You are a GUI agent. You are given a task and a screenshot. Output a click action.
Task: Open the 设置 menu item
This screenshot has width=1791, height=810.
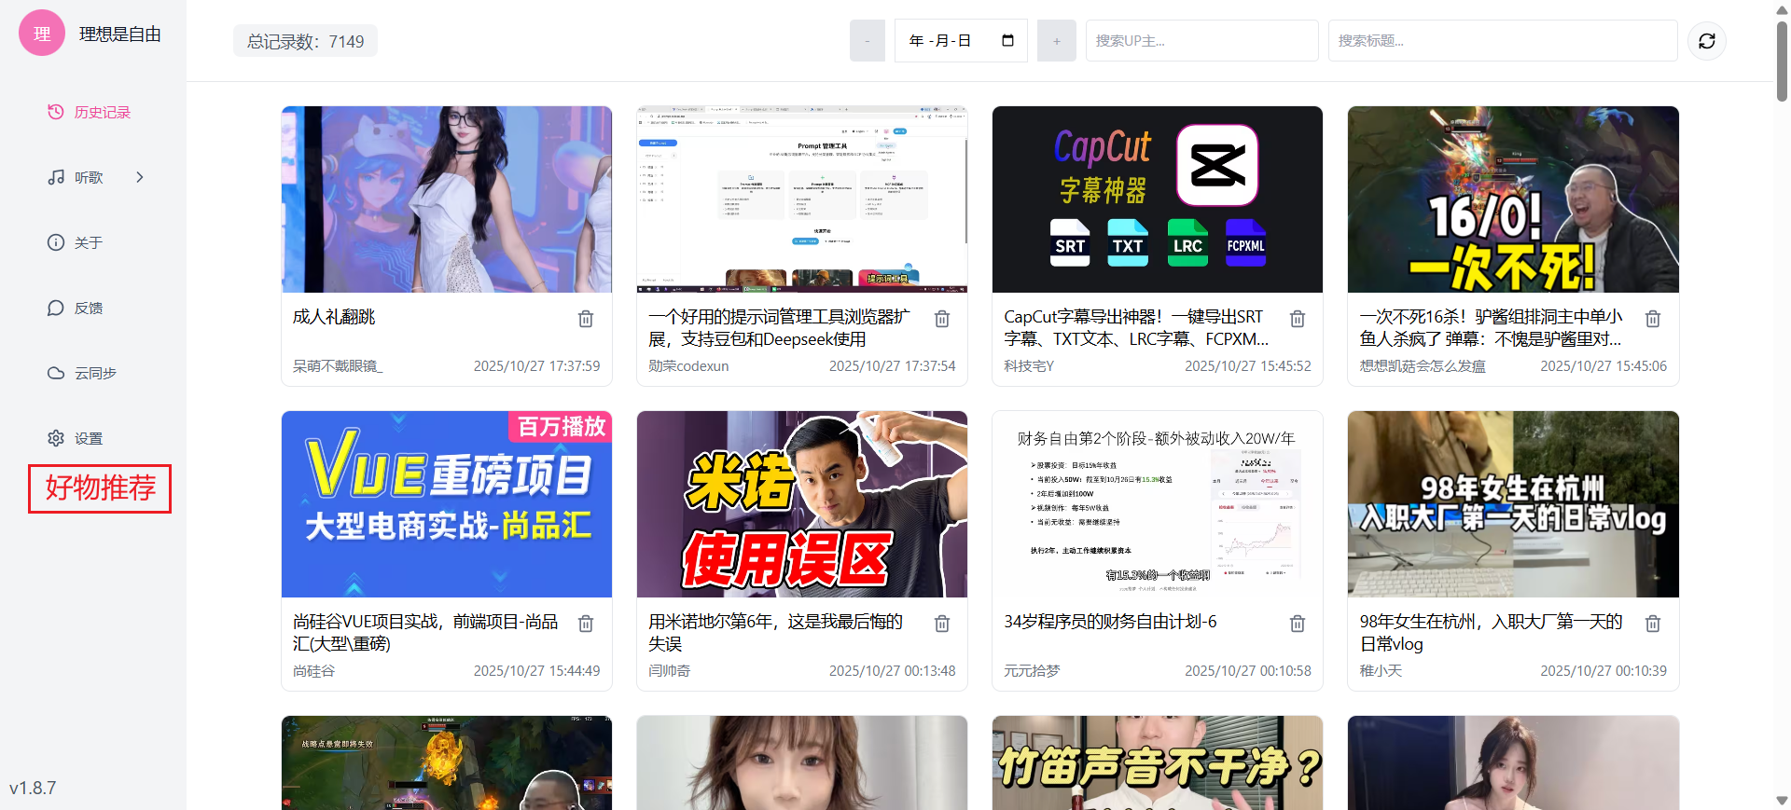(x=88, y=438)
